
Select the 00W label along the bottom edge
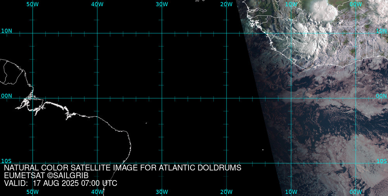[x=356, y=192]
